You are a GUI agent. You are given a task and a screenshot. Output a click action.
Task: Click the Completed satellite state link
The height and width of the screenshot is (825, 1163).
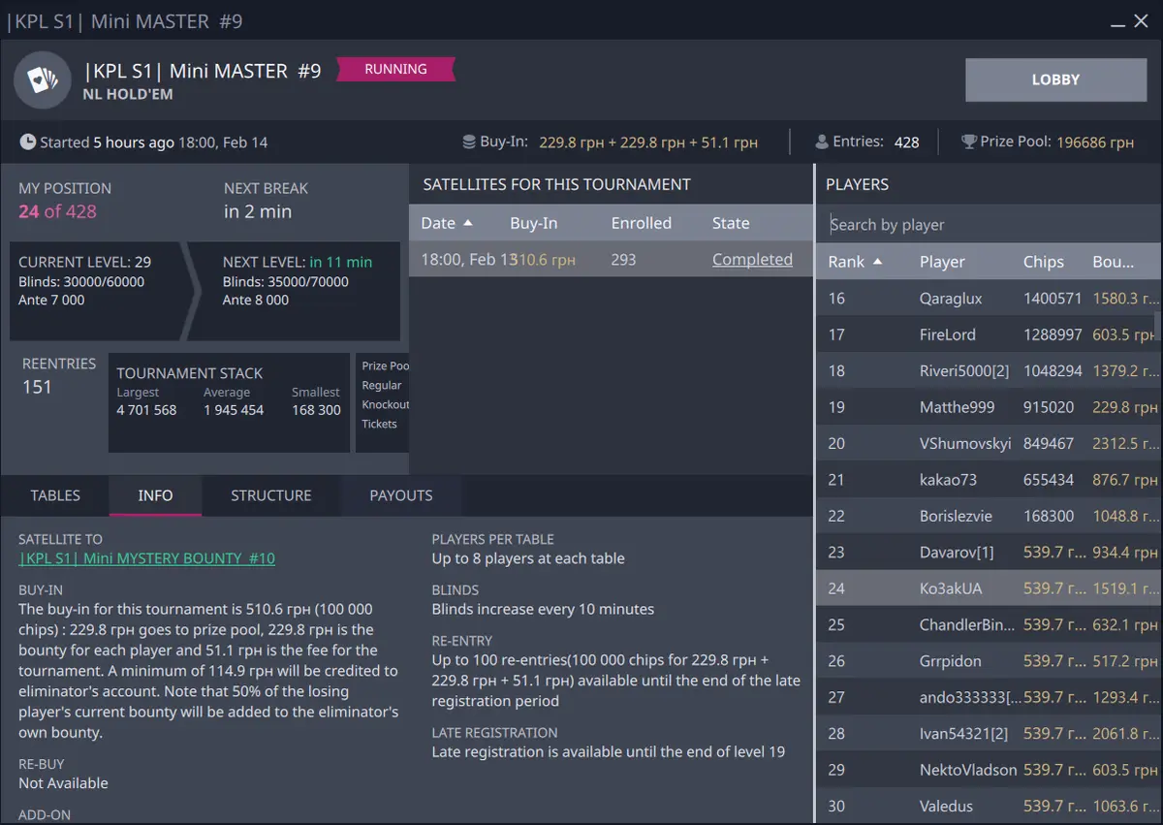[x=752, y=260]
